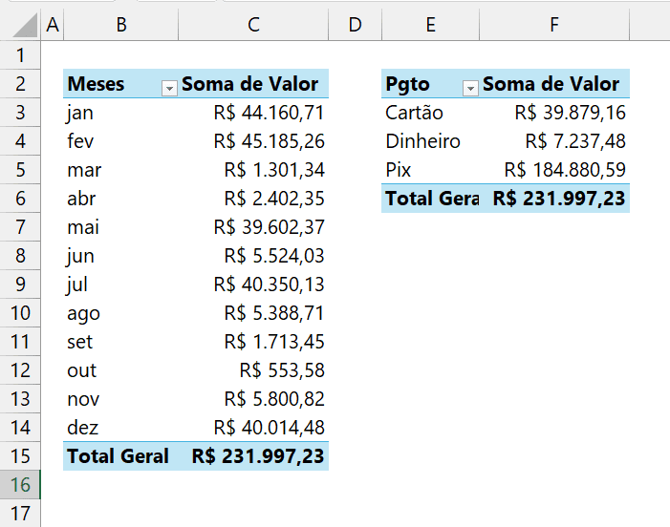This screenshot has width=670, height=527.
Task: Open the Pgto filter dropdown
Action: [470, 89]
